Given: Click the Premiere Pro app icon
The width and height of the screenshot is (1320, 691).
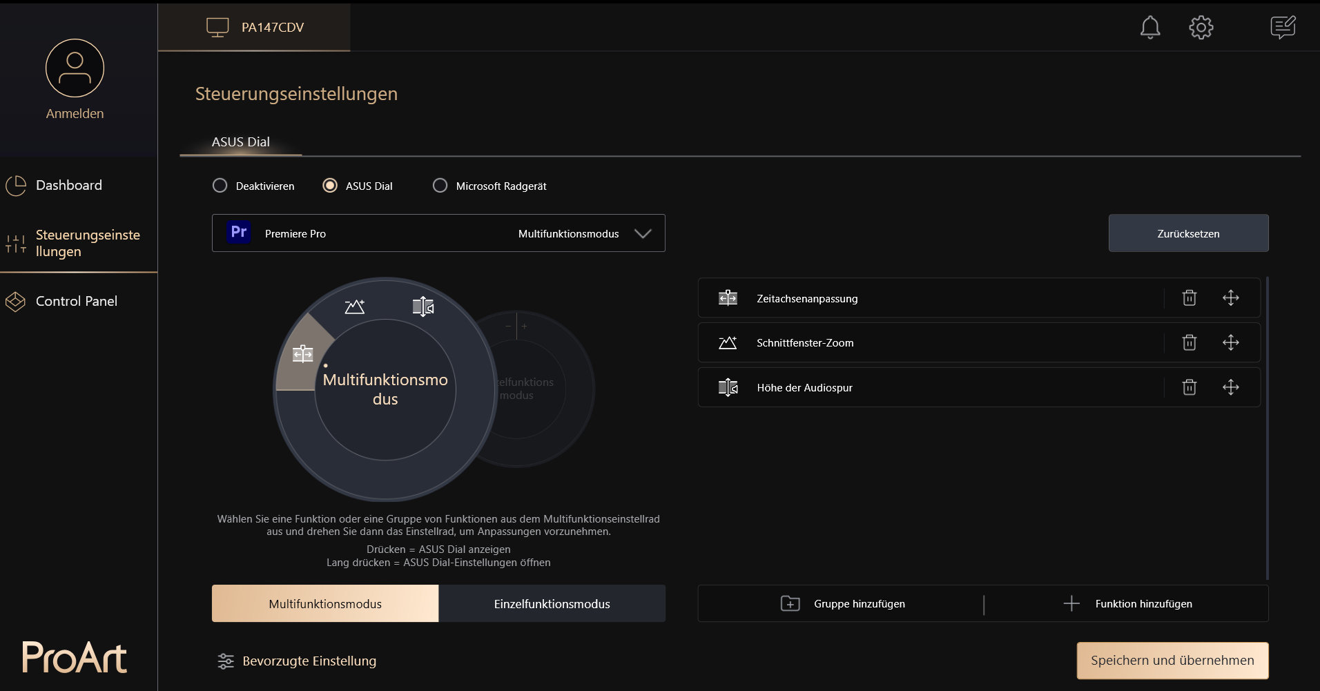Looking at the screenshot, I should click(x=239, y=233).
